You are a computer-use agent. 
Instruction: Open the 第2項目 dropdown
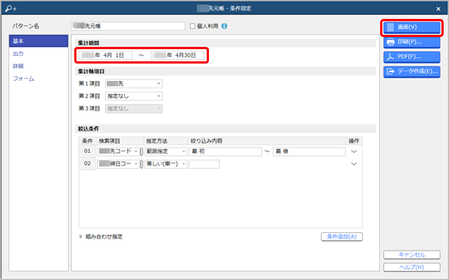point(134,96)
